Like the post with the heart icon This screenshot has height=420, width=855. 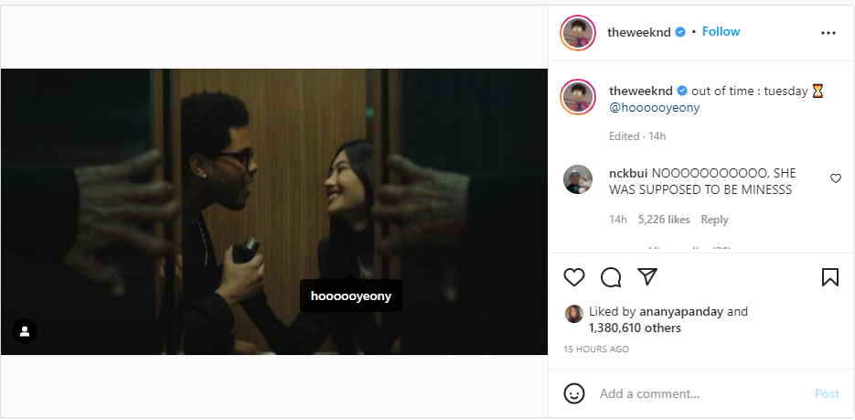click(574, 277)
